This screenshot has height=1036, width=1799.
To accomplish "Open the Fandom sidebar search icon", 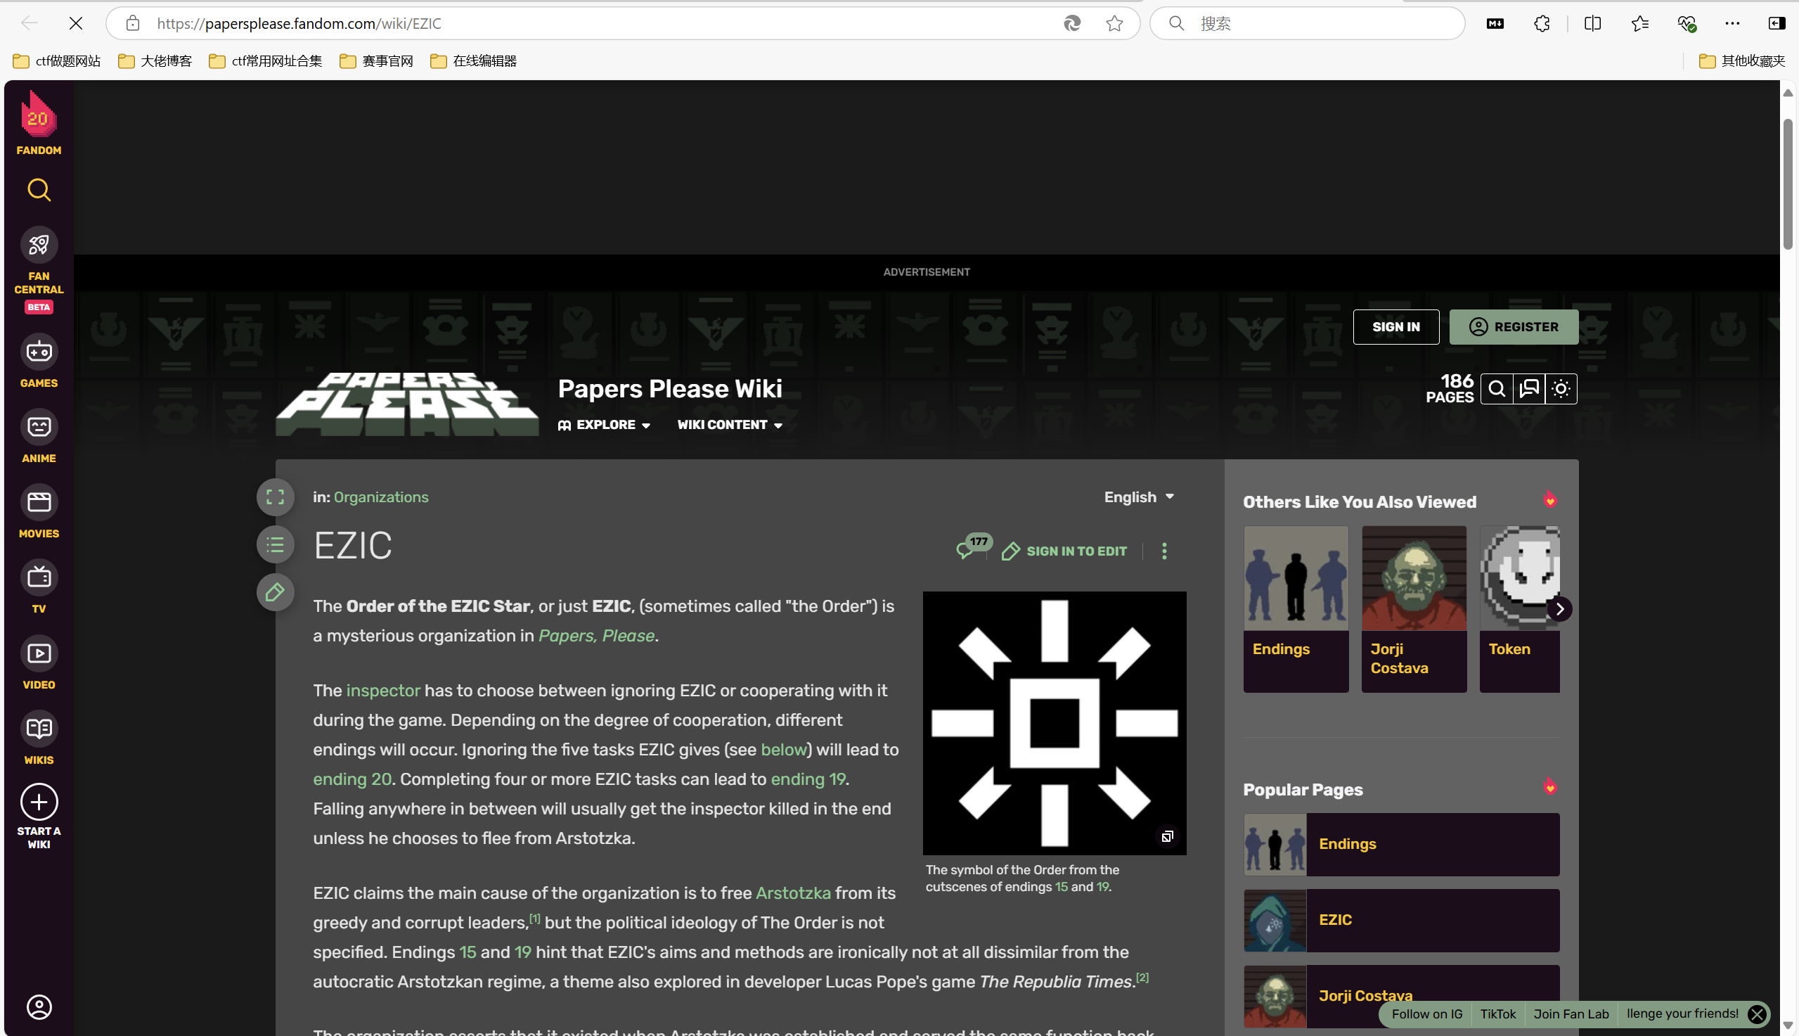I will [39, 190].
